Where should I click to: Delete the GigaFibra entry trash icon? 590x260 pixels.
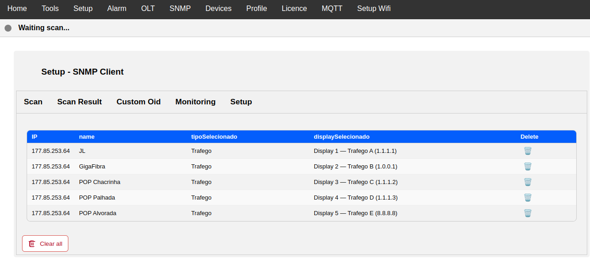[528, 167]
